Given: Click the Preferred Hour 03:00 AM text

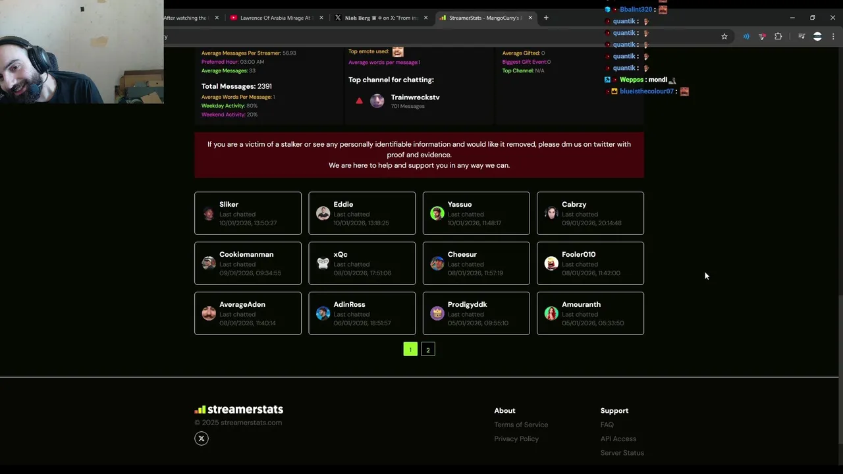Looking at the screenshot, I should tap(232, 62).
